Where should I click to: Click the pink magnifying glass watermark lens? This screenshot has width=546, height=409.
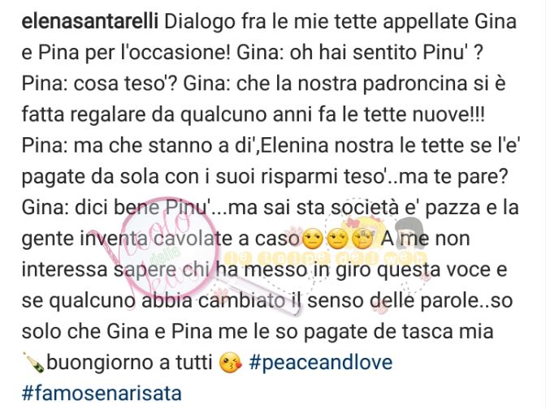click(x=168, y=249)
